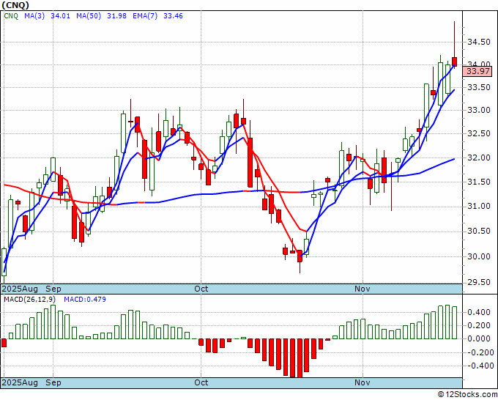Screen dimensions: 498x400
Task: Select the MA(50) legend label
Action: [x=89, y=16]
